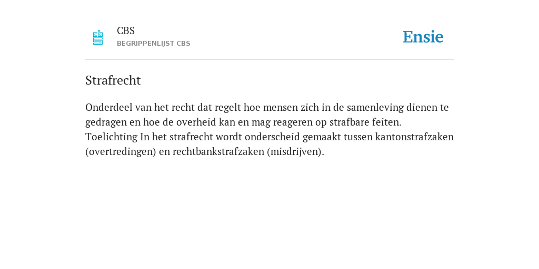
Task: Click the word (misdrijven) at paragraph end
Action: coord(295,152)
